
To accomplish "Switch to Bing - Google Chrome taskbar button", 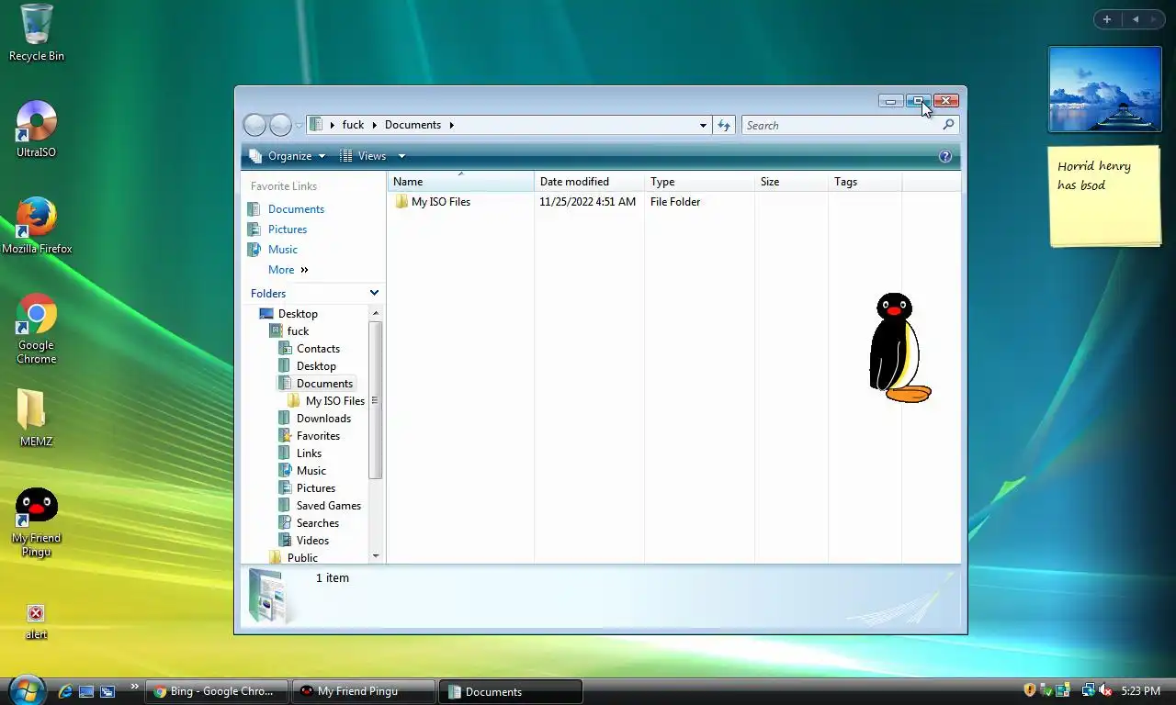I will (x=217, y=691).
